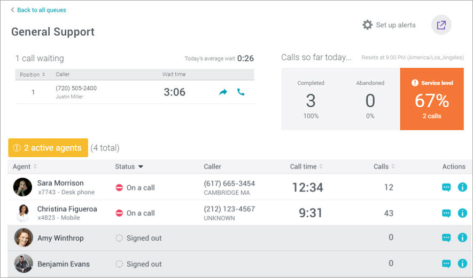Sort agents by the Call time column
Screen dimensions: 473x278
(306, 166)
